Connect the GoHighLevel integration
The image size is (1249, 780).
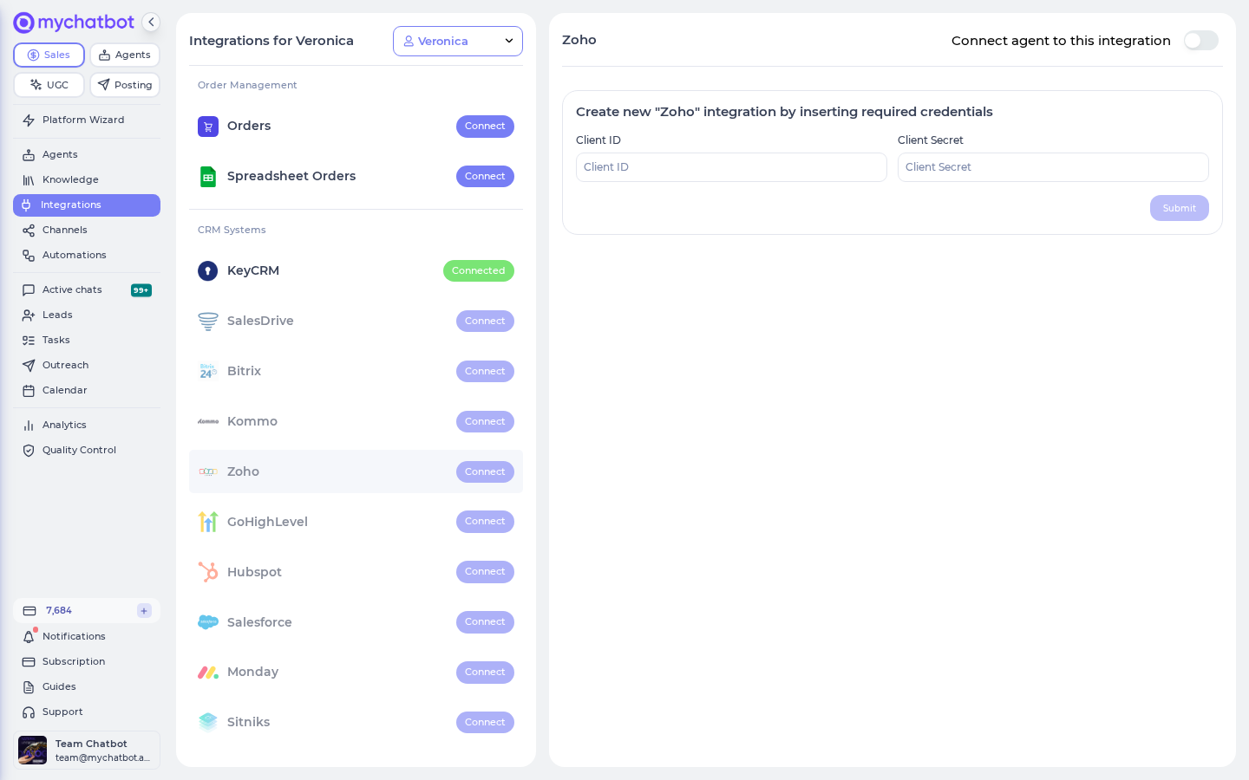pos(485,522)
